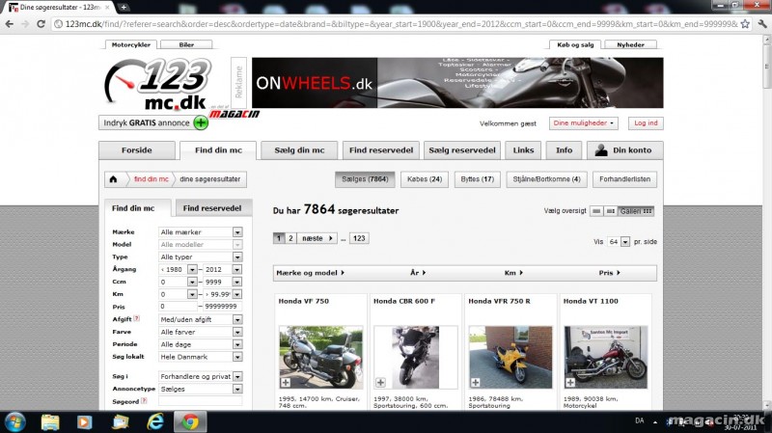Show Købes (24) listings

click(425, 179)
